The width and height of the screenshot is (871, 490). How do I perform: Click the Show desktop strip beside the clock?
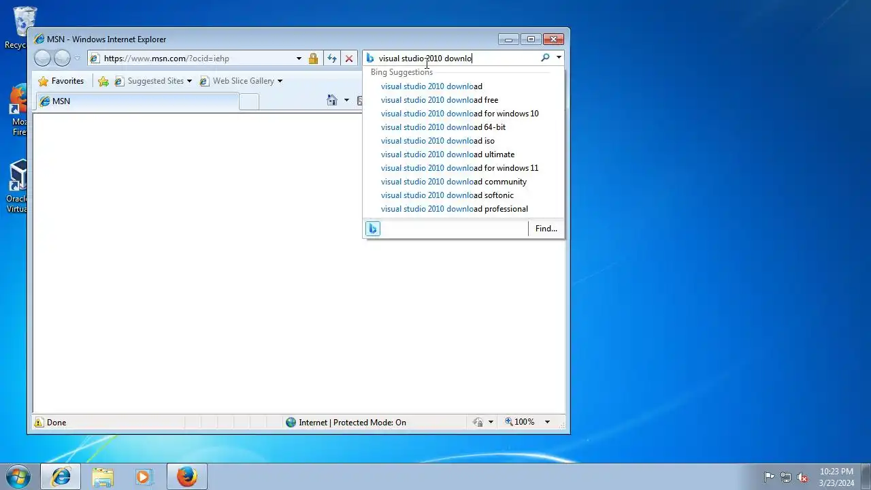[x=866, y=477]
